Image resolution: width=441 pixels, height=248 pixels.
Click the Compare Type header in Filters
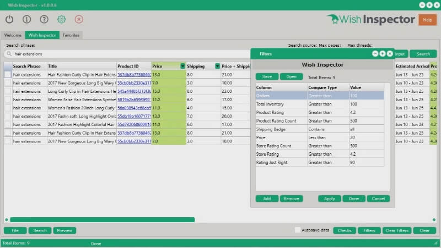tap(328, 87)
